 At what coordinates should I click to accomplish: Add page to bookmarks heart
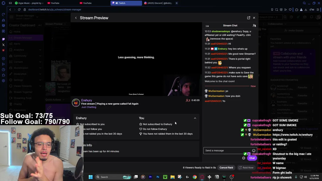coord(290,10)
